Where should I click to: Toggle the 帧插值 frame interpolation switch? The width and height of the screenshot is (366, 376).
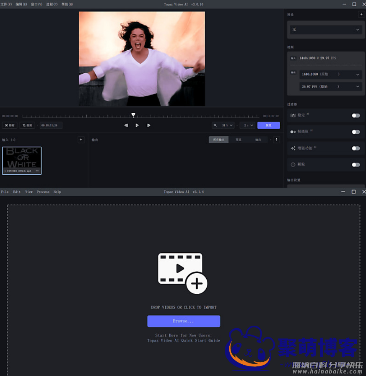pos(356,132)
